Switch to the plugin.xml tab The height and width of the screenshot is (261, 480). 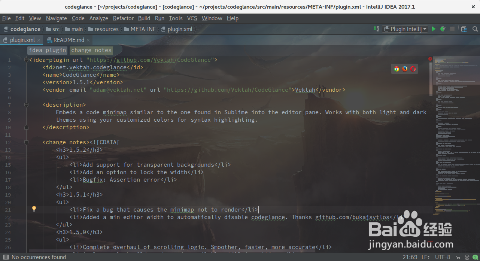22,40
